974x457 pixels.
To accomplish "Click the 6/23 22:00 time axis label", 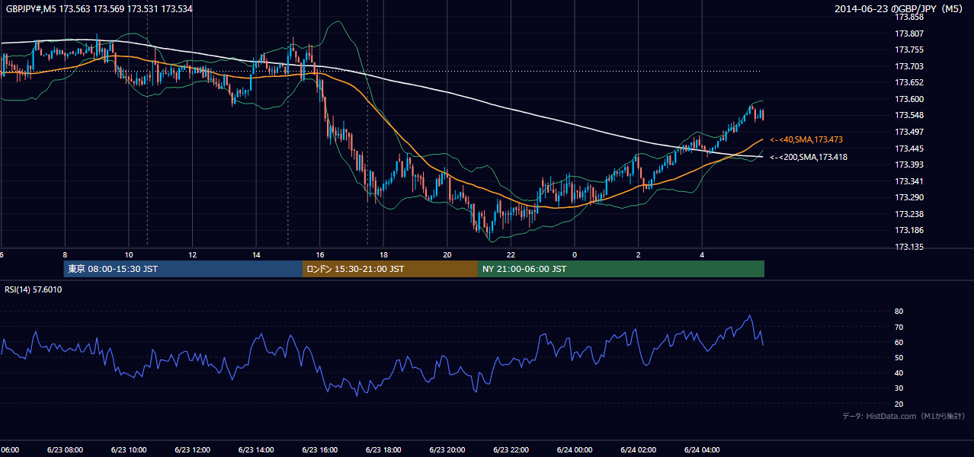I will click(511, 450).
